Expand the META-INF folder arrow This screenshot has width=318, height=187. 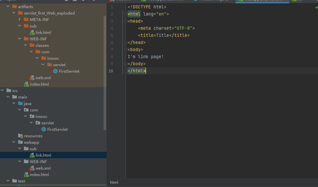19,20
